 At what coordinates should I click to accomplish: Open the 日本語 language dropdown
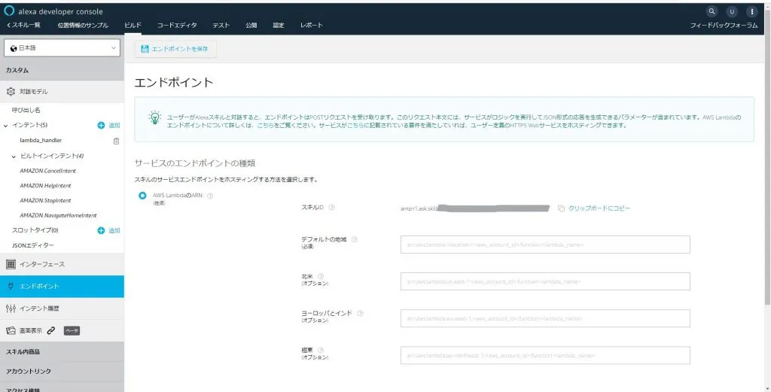tap(62, 48)
